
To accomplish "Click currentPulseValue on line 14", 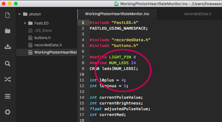I will click(x=120, y=97).
